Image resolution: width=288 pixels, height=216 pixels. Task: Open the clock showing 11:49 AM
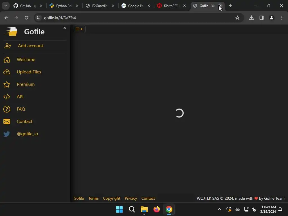click(268, 209)
